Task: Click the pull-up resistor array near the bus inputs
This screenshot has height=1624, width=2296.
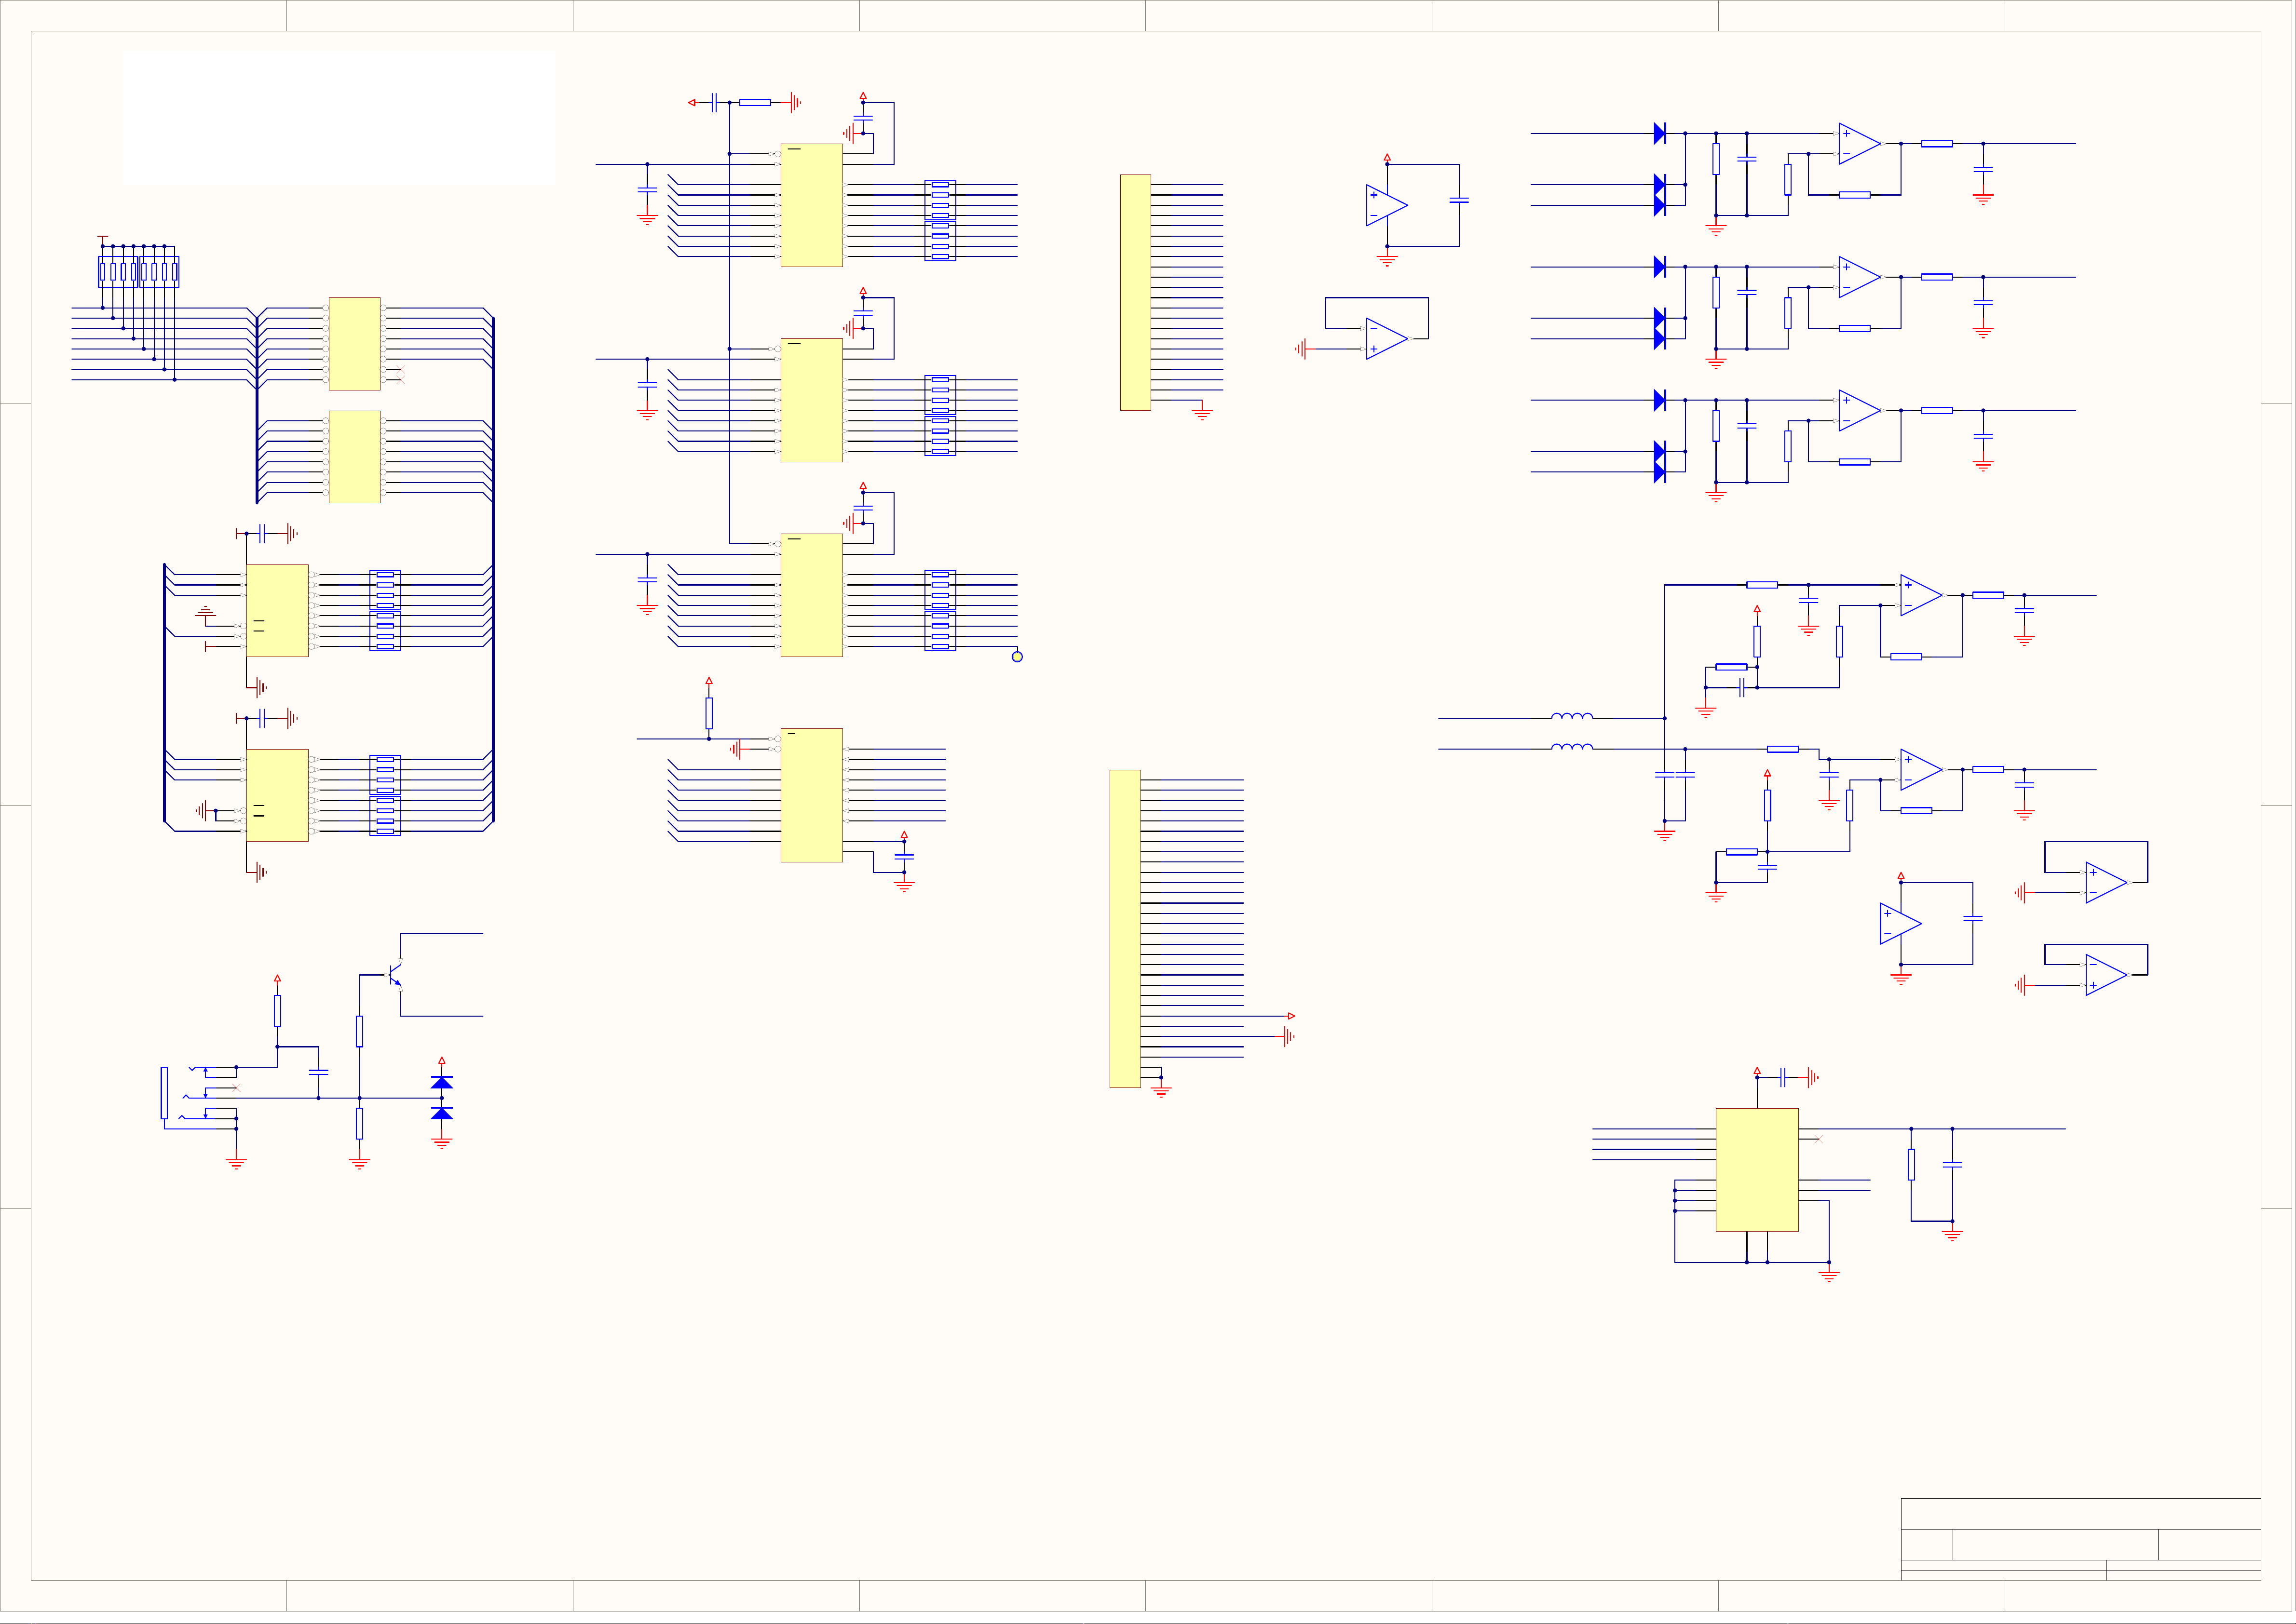Action: [x=138, y=272]
